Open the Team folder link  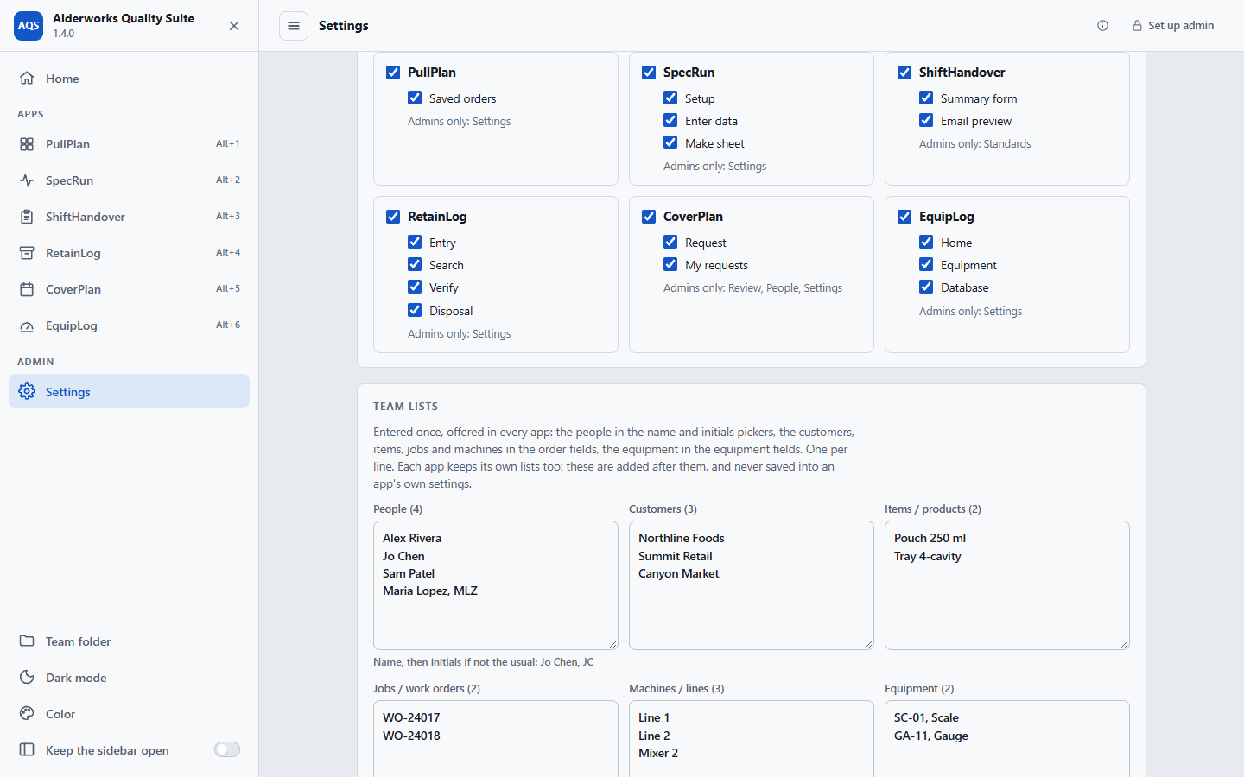(x=129, y=641)
